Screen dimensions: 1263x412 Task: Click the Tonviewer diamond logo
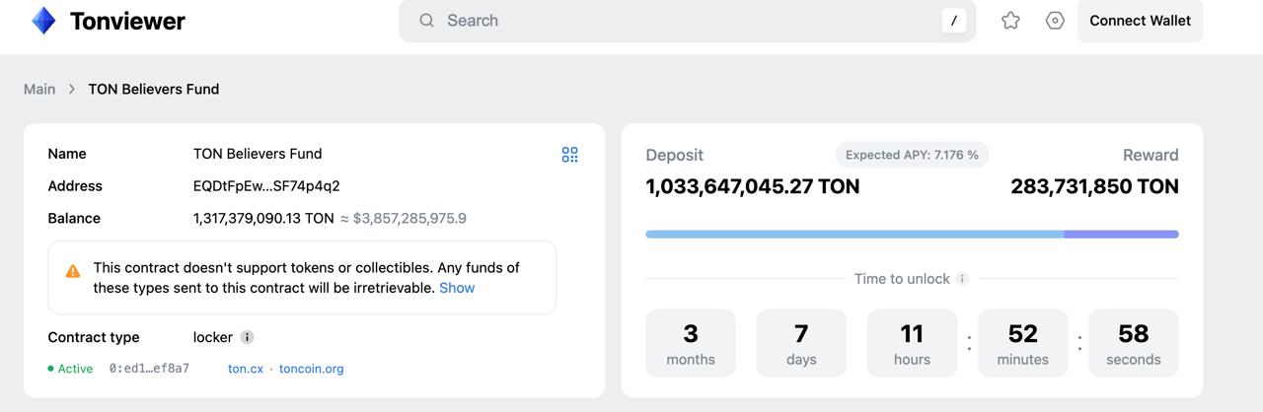(43, 21)
